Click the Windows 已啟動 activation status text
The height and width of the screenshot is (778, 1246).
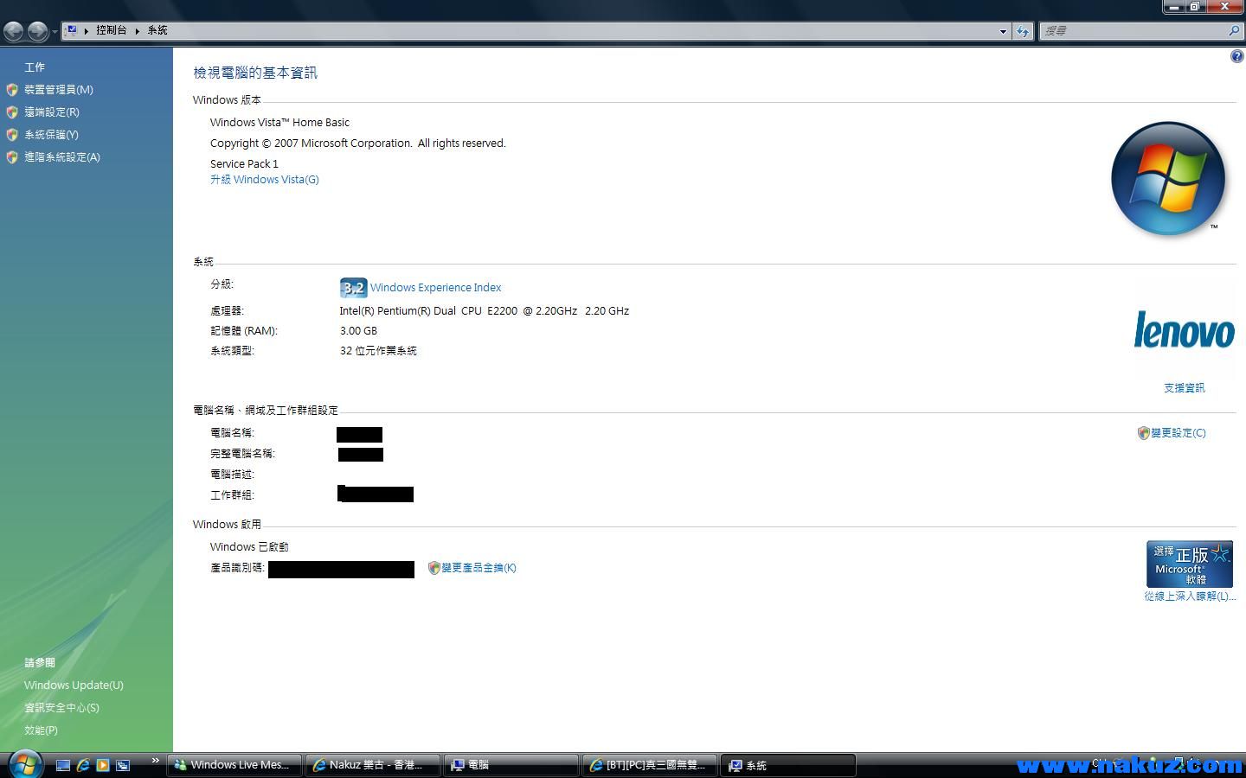click(249, 546)
